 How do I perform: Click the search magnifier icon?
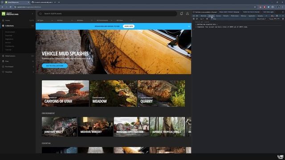pyautogui.click(x=41, y=14)
